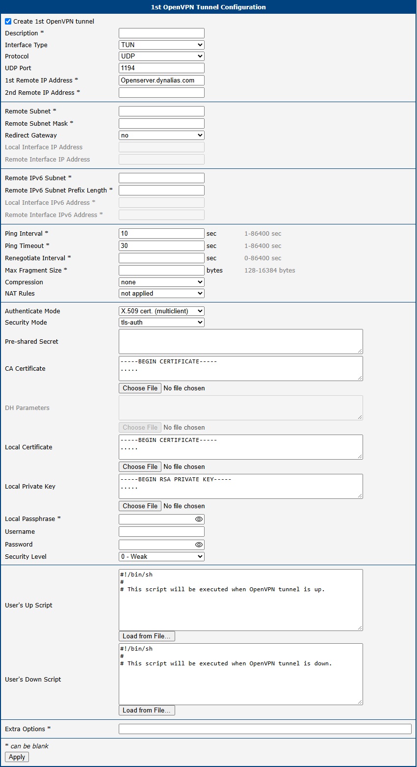
Task: Click "128-16384 bytes" hint text
Action: click(270, 271)
